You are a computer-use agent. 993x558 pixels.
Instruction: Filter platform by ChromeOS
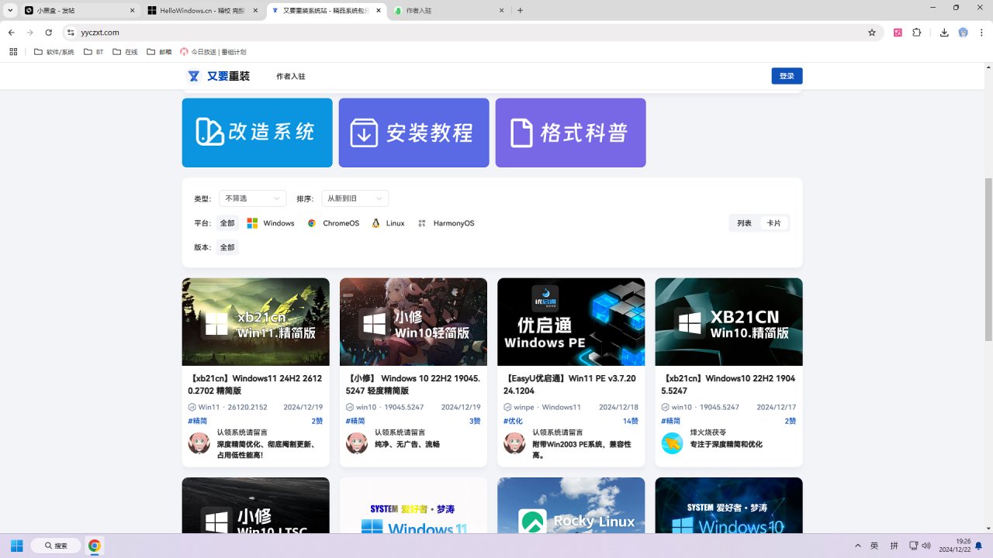[x=334, y=223]
